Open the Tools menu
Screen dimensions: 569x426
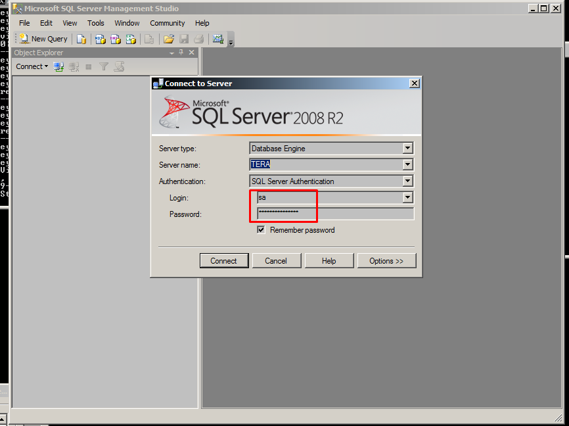(x=95, y=23)
